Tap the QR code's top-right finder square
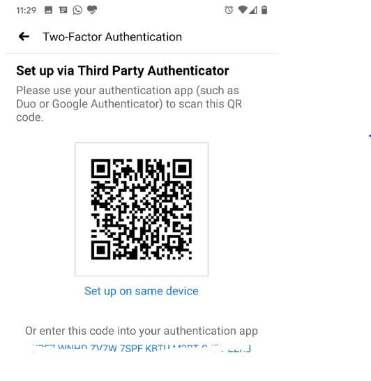 click(182, 169)
